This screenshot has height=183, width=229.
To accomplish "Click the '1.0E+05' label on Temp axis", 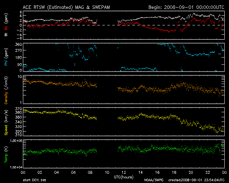I will click(16, 141).
